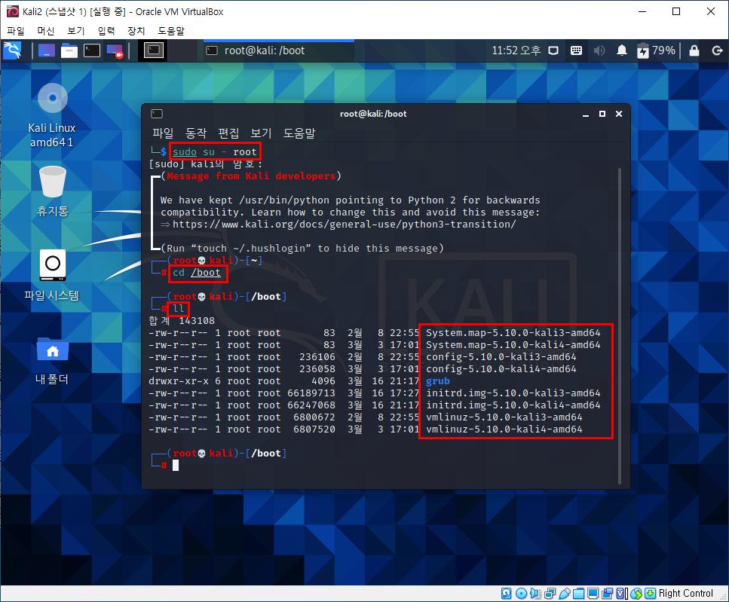Open the terminal window's 편집 menu
This screenshot has width=729, height=602.
point(228,133)
